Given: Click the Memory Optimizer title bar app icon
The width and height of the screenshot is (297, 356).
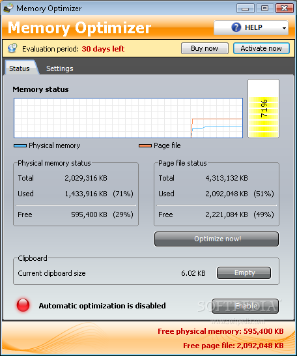Looking at the screenshot, I should pos(8,8).
